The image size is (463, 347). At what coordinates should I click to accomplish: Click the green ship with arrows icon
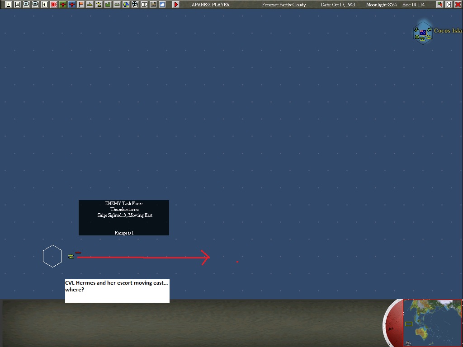(x=117, y=5)
